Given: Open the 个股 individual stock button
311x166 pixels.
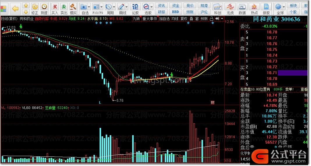Looking at the screenshot, I should 294,12.
